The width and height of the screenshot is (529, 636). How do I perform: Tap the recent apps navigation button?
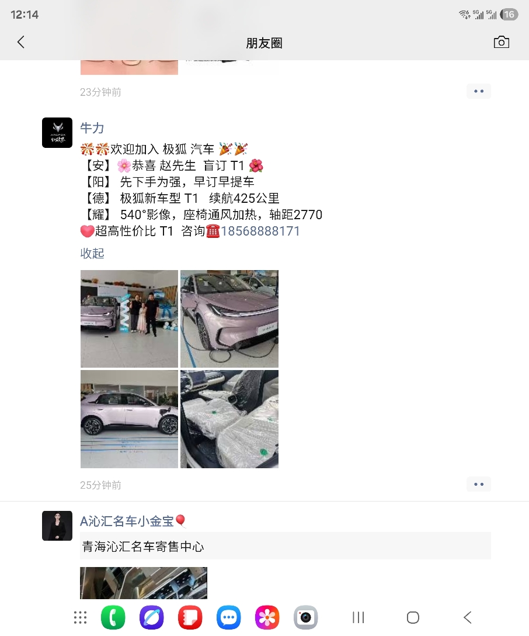tap(358, 617)
